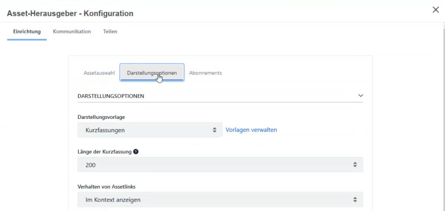
Task: Open the Länge der Kurzfassung dropdown showing 200
Action: (x=220, y=165)
